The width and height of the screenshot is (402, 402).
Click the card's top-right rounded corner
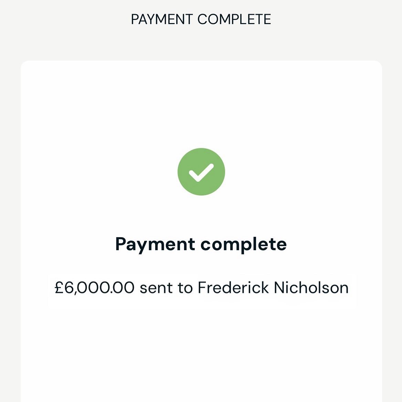click(378, 64)
